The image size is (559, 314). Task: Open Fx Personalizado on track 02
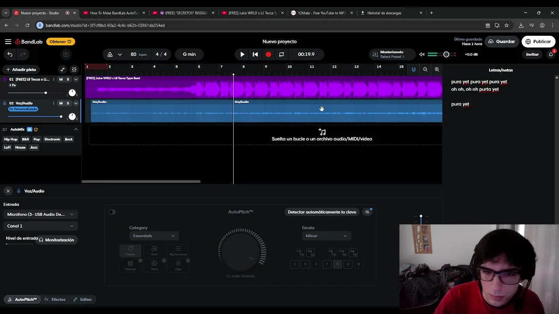pyautogui.click(x=23, y=109)
